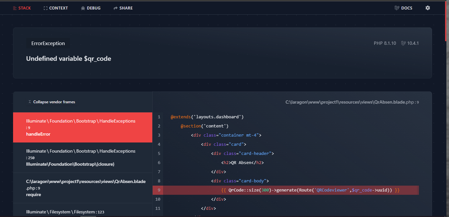Open the DOCS documentation link

tap(407, 8)
